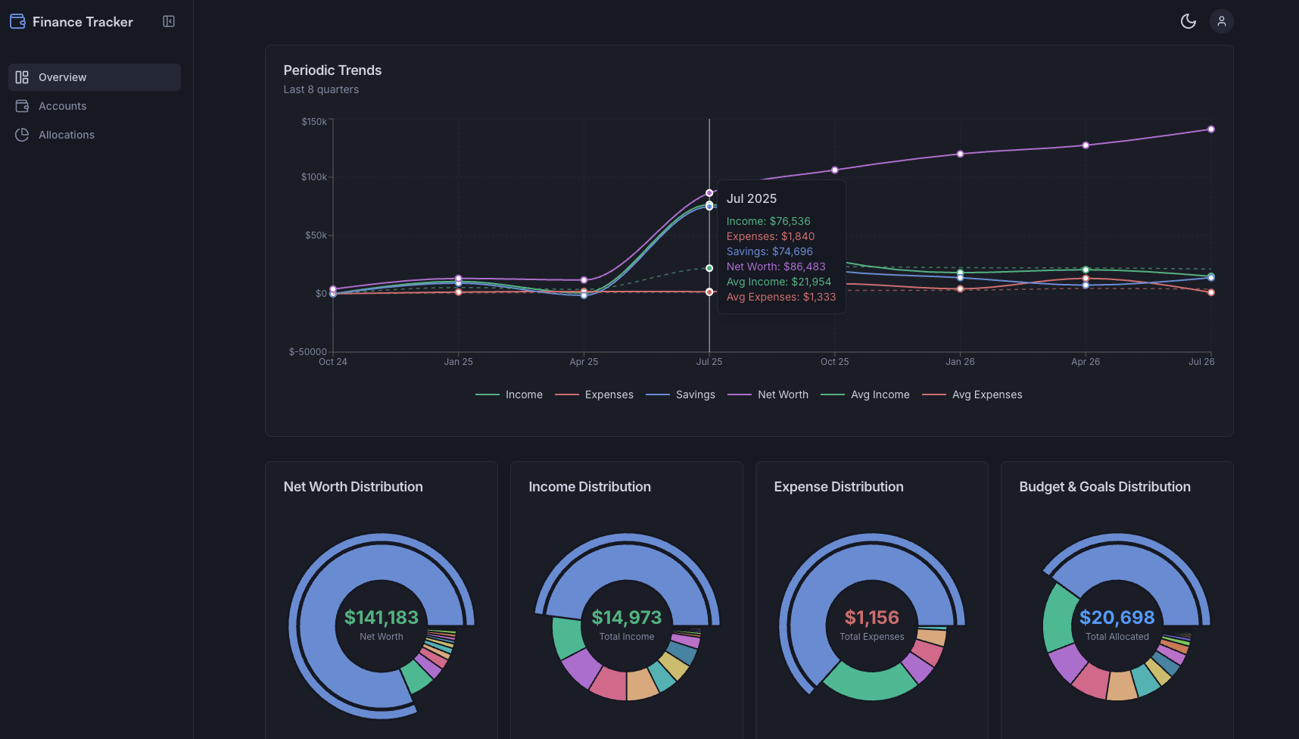Image resolution: width=1299 pixels, height=739 pixels.
Task: Go to the Accounts page
Action: tap(95, 106)
